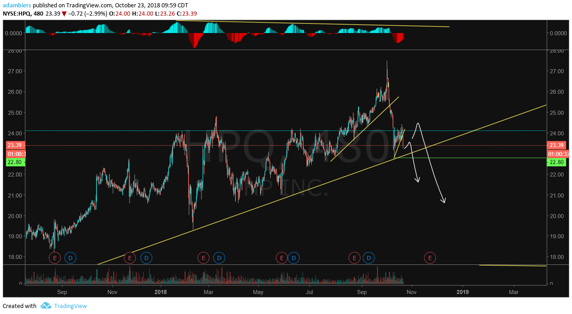Screen dimensions: 572x314
Task: Click dividend D marker between May and Jul
Action: pyautogui.click(x=294, y=258)
